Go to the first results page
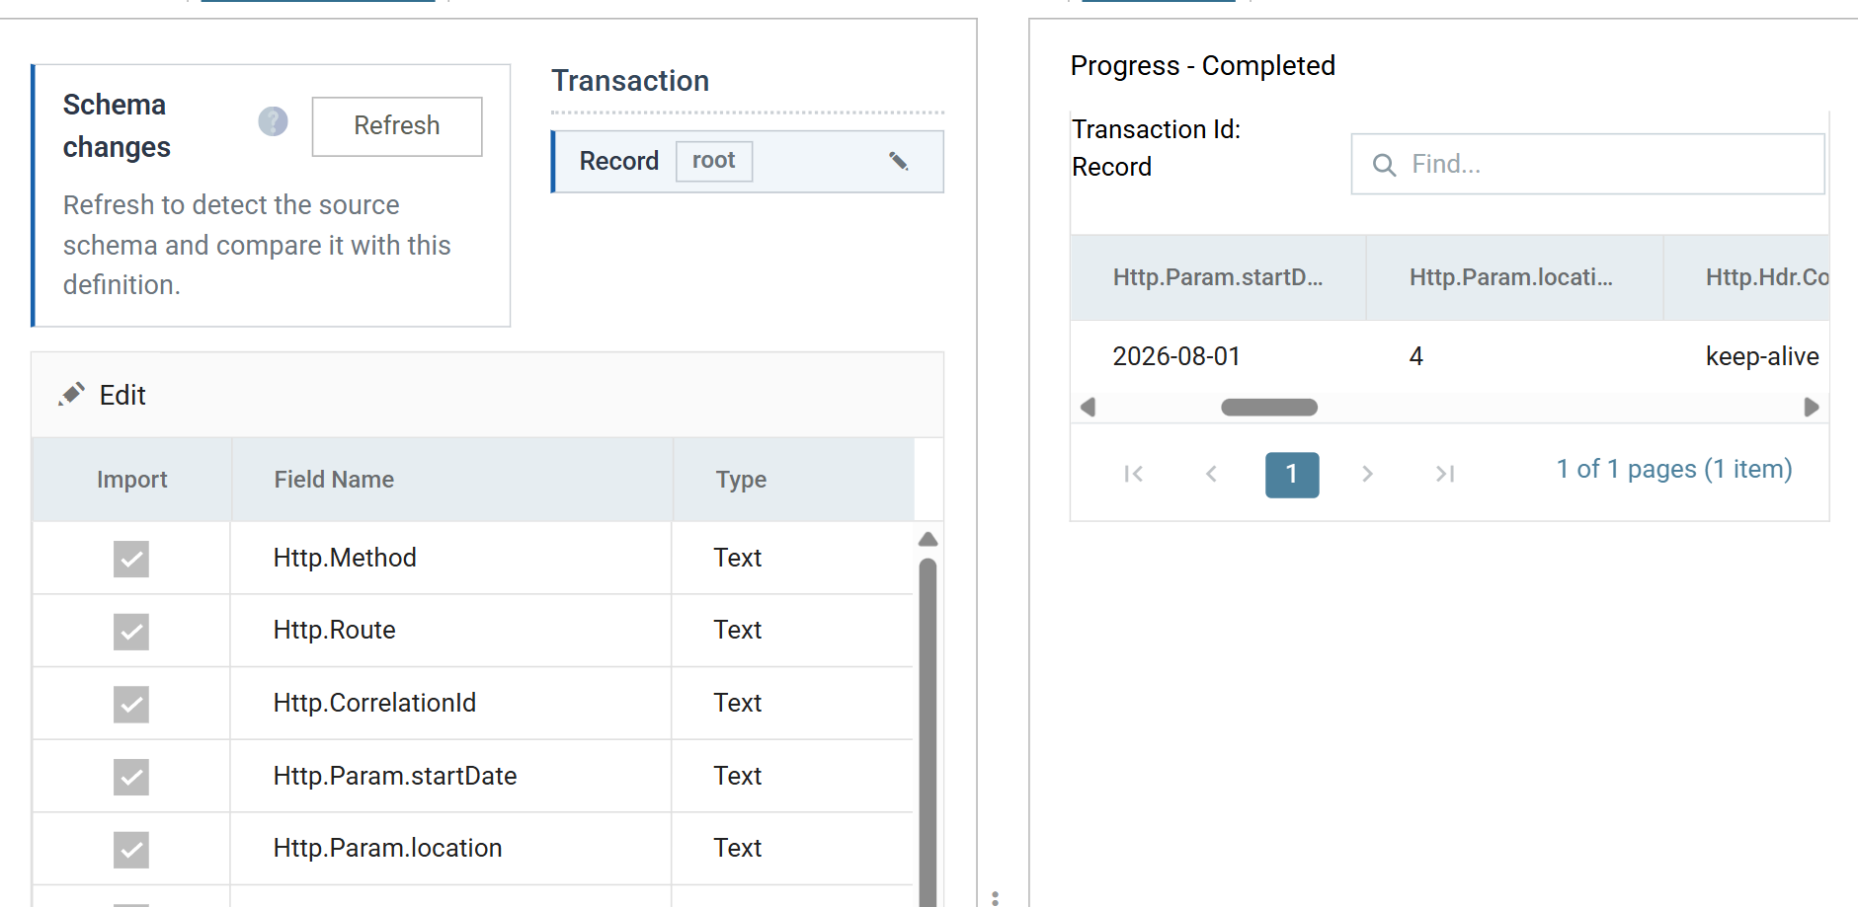 coord(1134,474)
